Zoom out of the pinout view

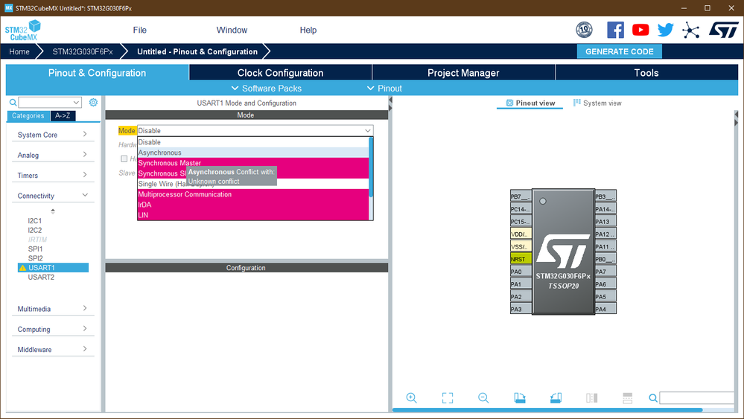coord(483,398)
